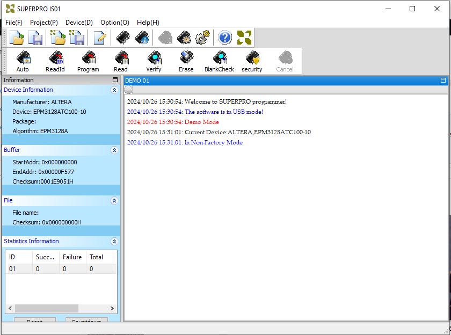Open the Project(P) menu
This screenshot has height=335, width=451.
tap(44, 23)
